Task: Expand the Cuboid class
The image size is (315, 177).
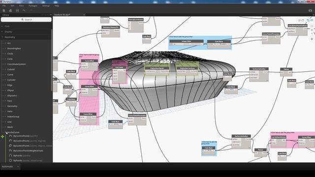Action: pos(5,69)
